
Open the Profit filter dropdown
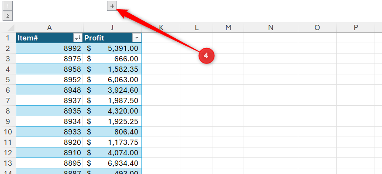pos(136,38)
